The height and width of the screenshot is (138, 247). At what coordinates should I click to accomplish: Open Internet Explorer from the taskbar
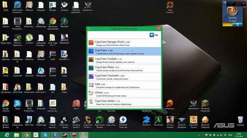tap(7, 135)
